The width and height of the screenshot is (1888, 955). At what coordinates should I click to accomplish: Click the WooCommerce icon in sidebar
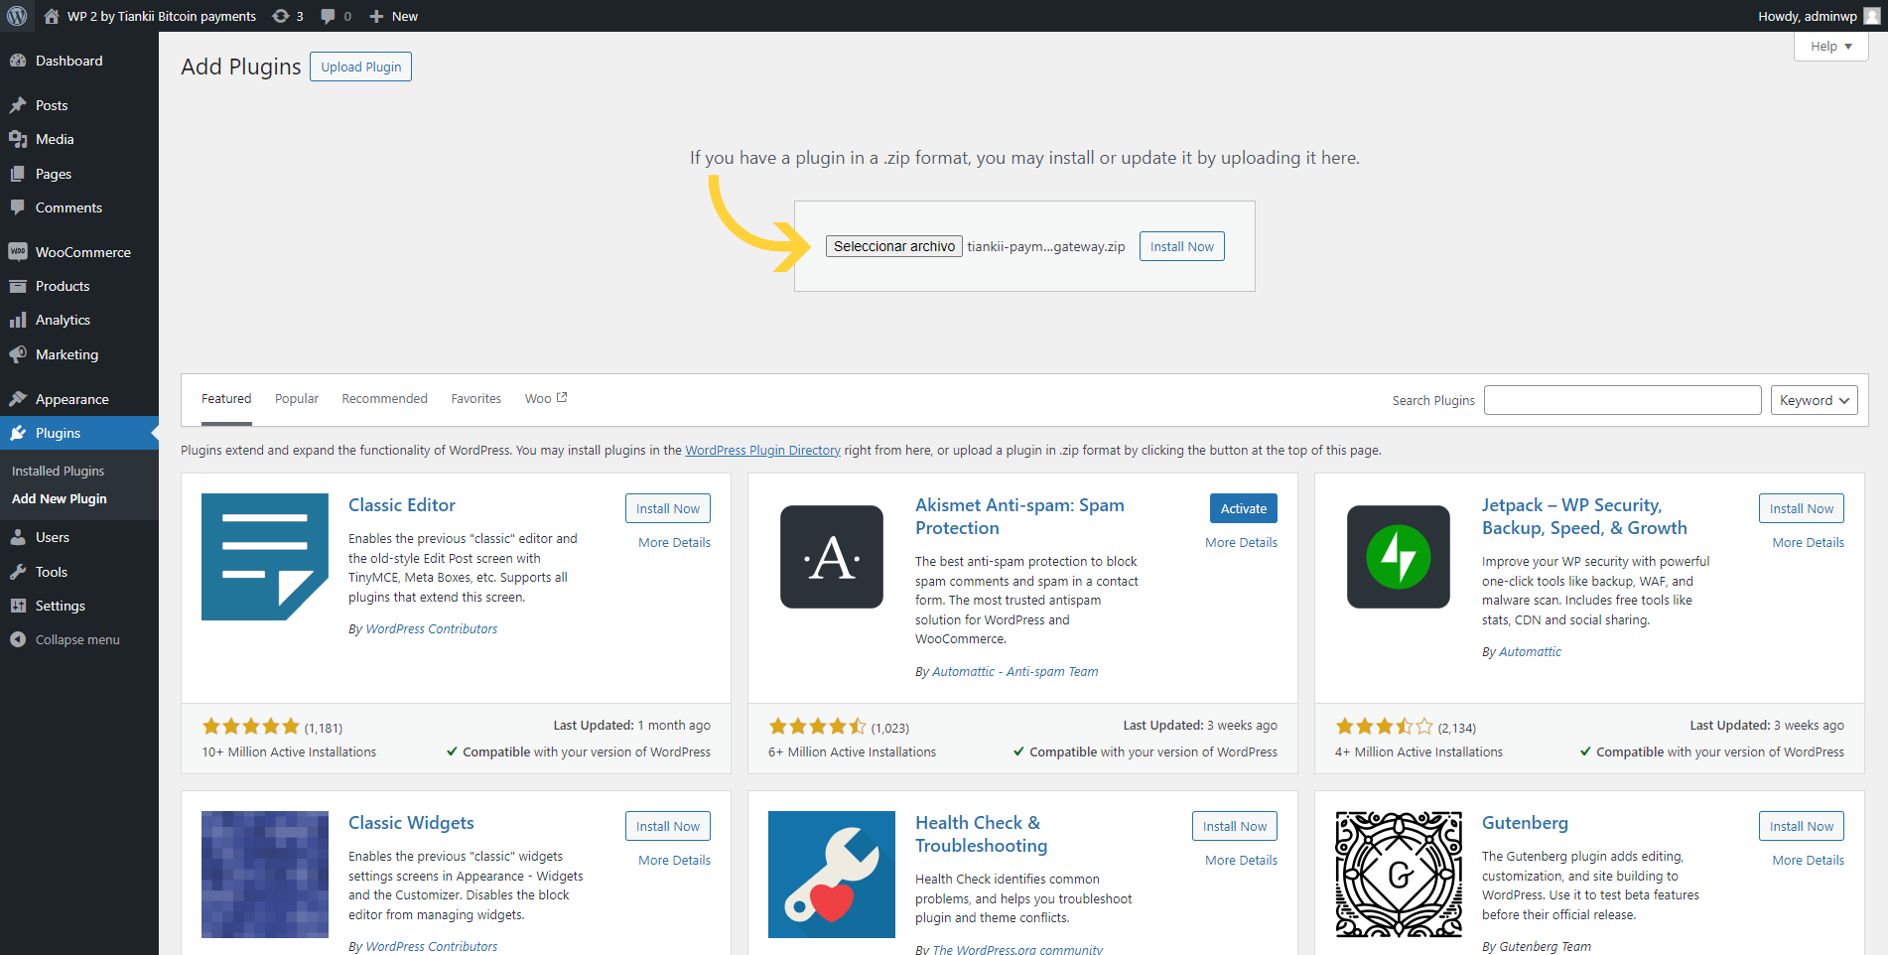(18, 252)
